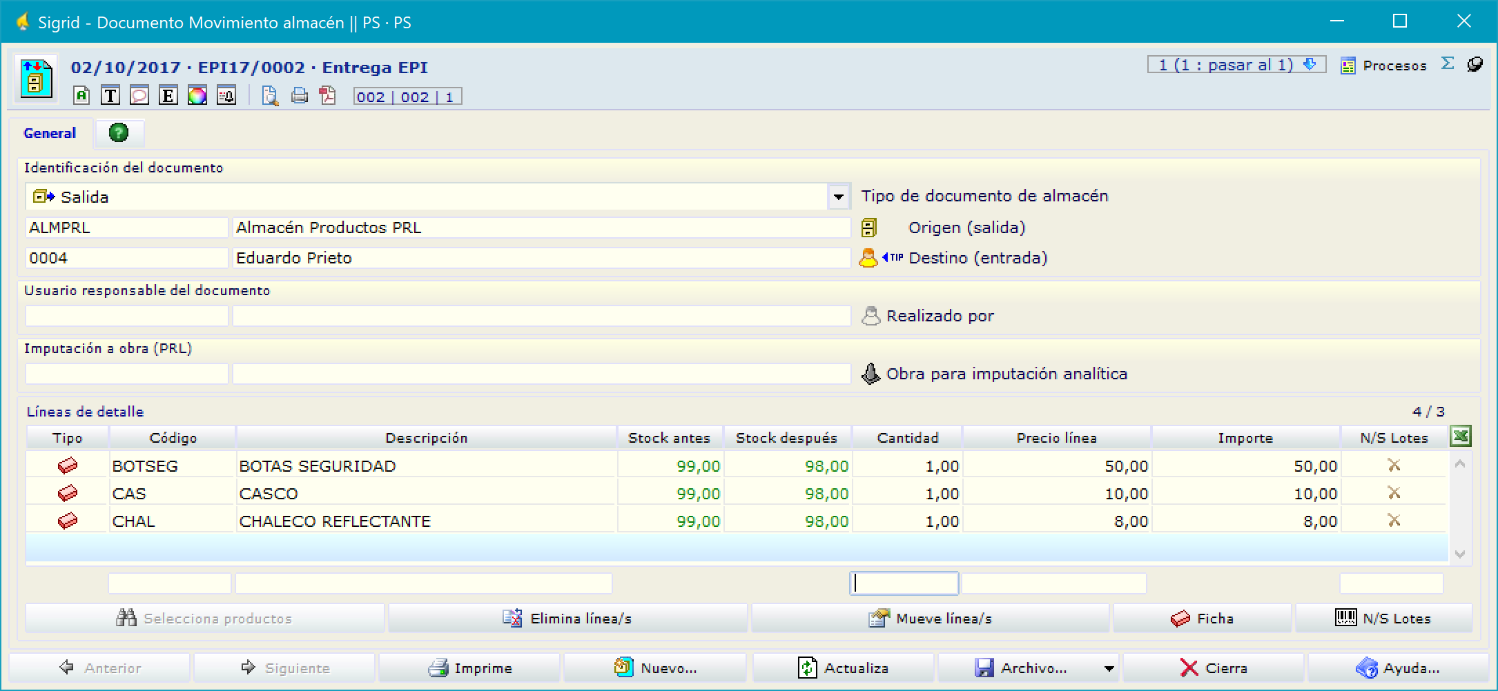1498x691 pixels.
Task: Expand the Archivo... dropdown arrow
Action: click(x=1109, y=669)
